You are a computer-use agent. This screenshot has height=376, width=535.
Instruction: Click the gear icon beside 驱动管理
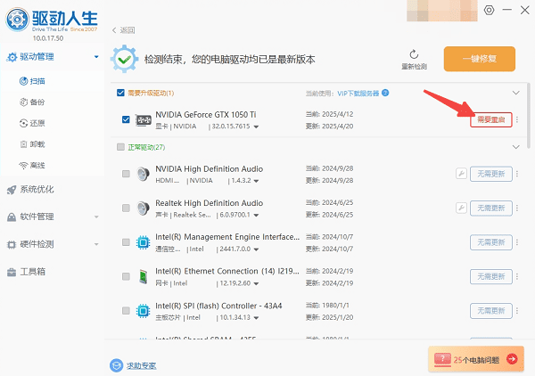coord(12,57)
